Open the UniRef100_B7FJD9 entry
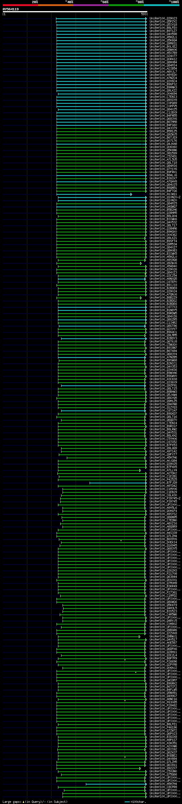Screen dimensions: 182x804 pyautogui.click(x=163, y=483)
